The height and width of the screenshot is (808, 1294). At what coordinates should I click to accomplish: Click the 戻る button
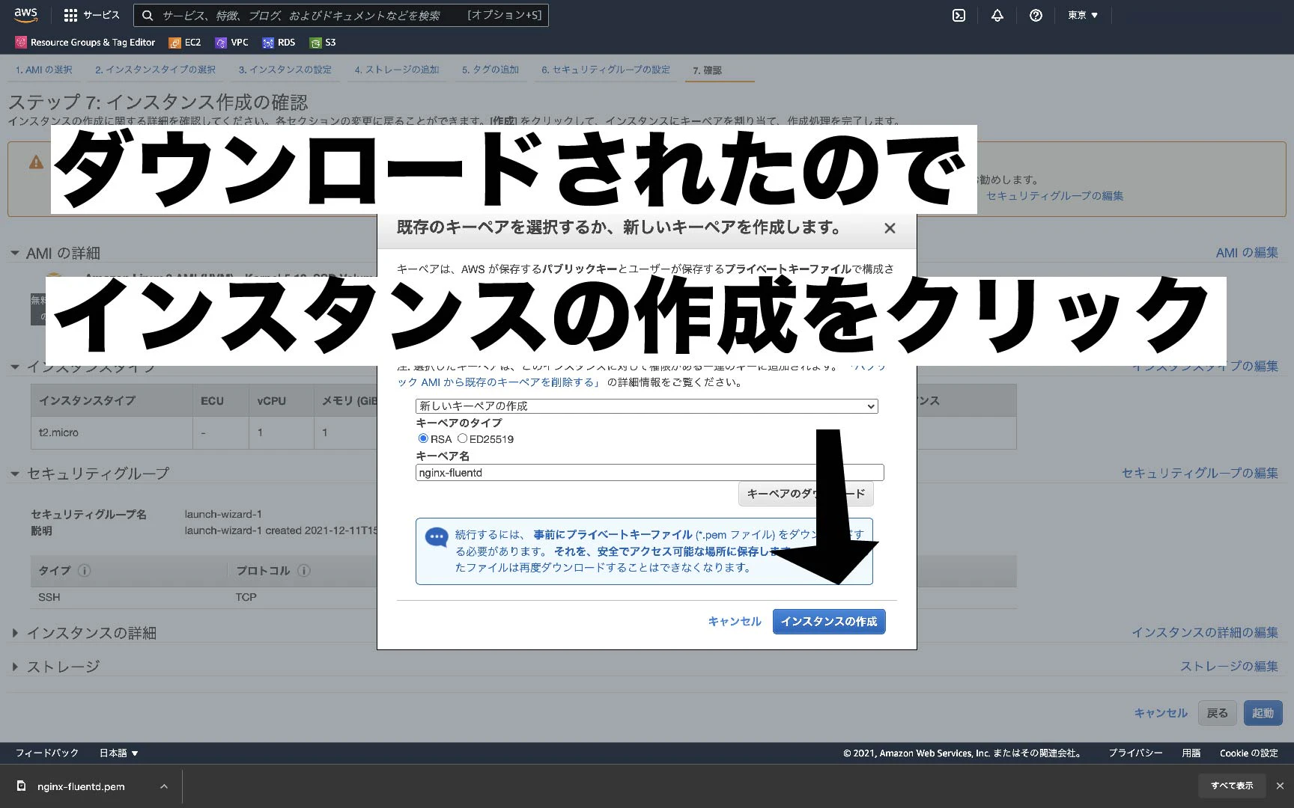tap(1218, 713)
